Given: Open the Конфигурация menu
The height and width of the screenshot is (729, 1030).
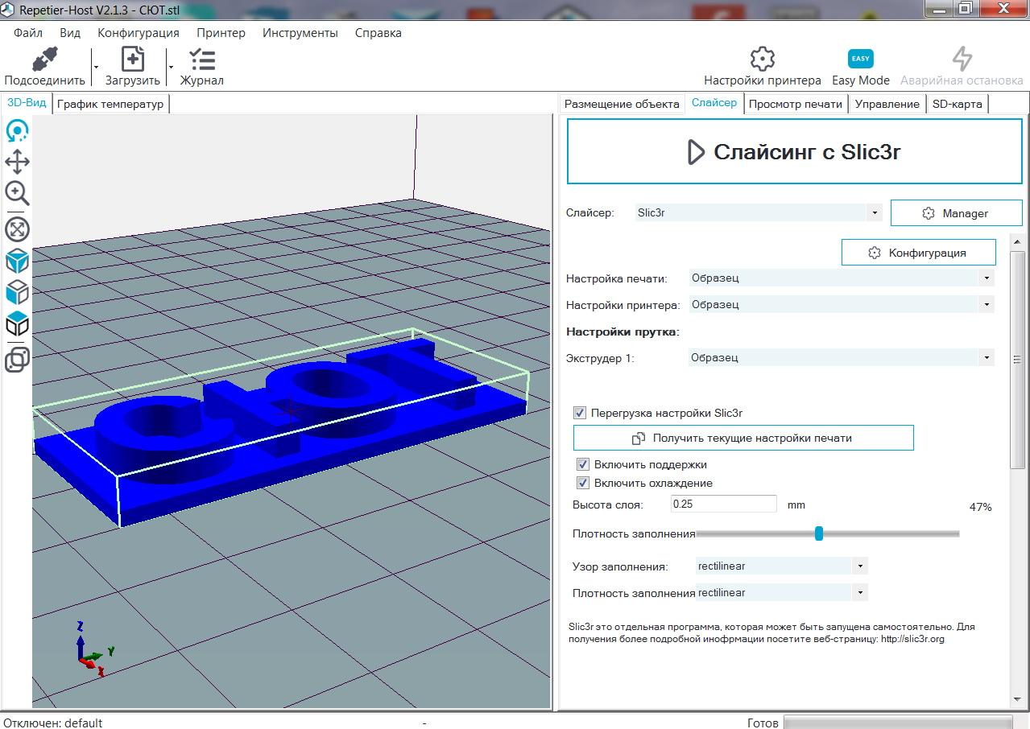Looking at the screenshot, I should coord(138,33).
